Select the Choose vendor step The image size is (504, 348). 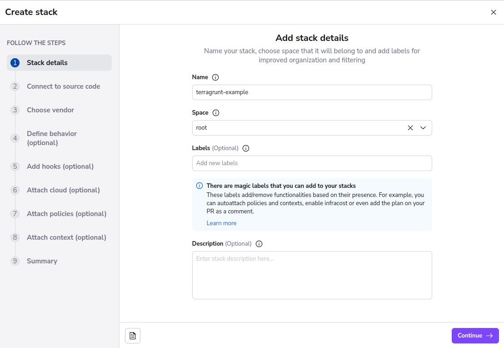click(50, 110)
